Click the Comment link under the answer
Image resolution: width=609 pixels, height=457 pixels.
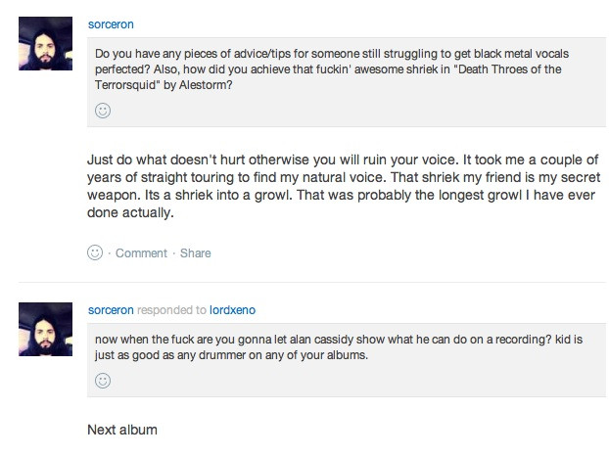pos(141,252)
